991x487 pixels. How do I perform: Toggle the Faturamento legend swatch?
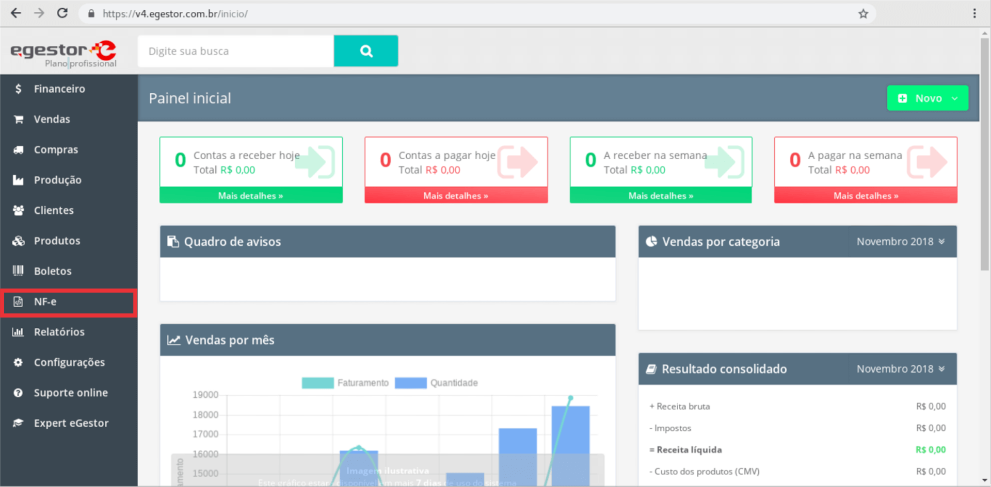[x=317, y=383]
